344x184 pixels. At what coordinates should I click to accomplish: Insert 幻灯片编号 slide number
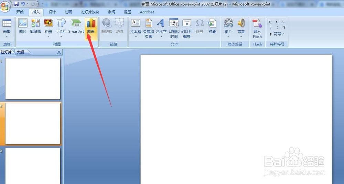[187, 29]
